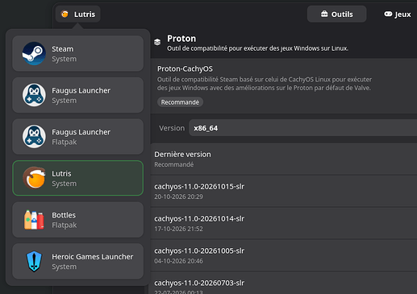This screenshot has height=294, width=417.
Task: Open the Lutris launcher selector dropdown
Action: [78, 14]
